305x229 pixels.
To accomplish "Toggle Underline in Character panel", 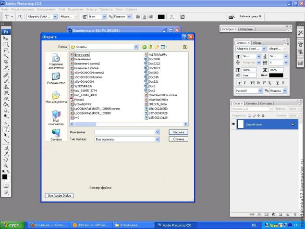I will point(277,83).
